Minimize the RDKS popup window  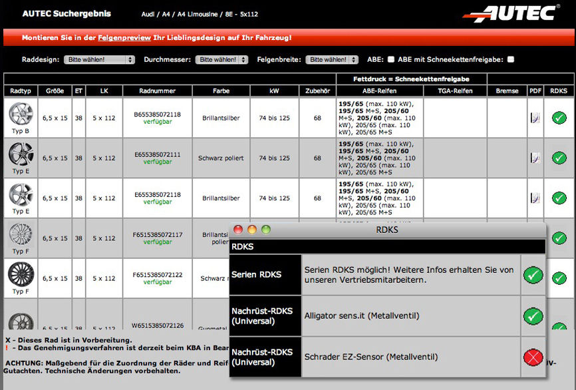pyautogui.click(x=252, y=230)
